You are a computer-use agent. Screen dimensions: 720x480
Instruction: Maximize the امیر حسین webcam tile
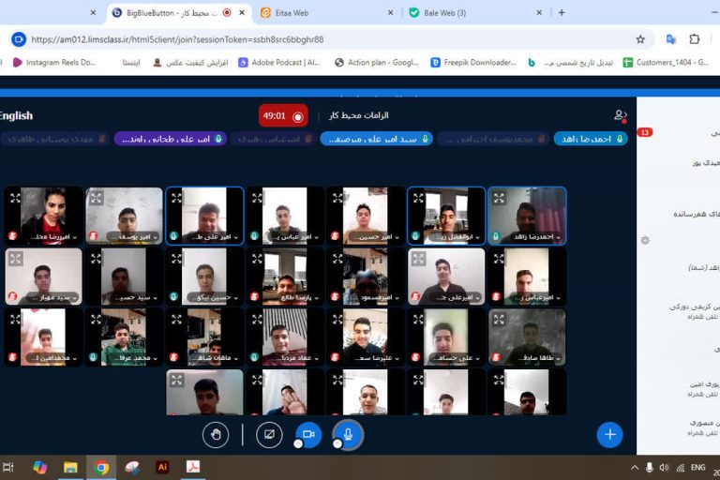click(337, 199)
